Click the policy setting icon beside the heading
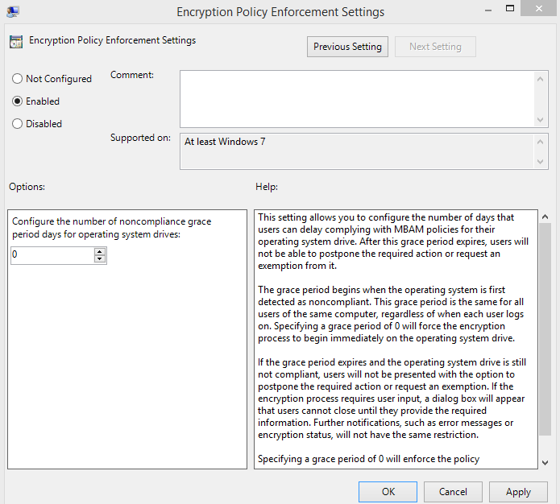This screenshot has width=560, height=504. 16,42
